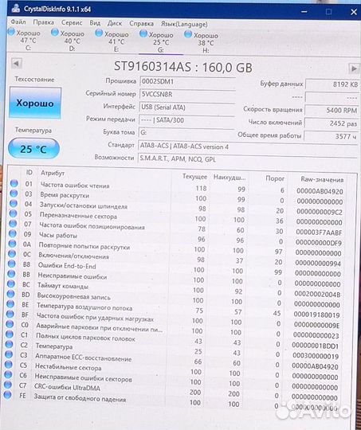The width and height of the screenshot is (361, 430).
Task: Click status icon of attribute 09
Action: 13,233
